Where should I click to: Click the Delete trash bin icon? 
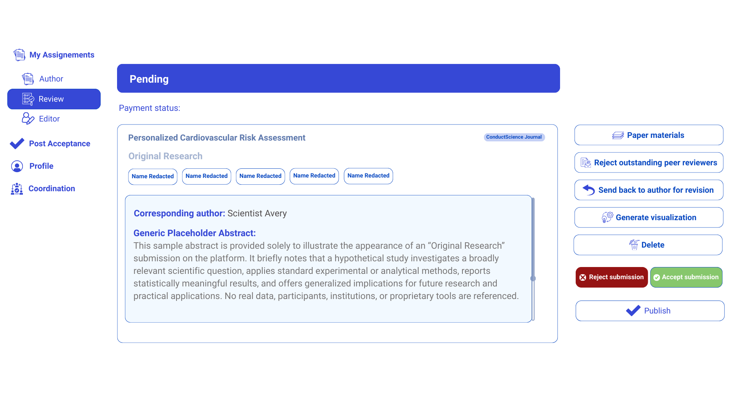coord(634,245)
